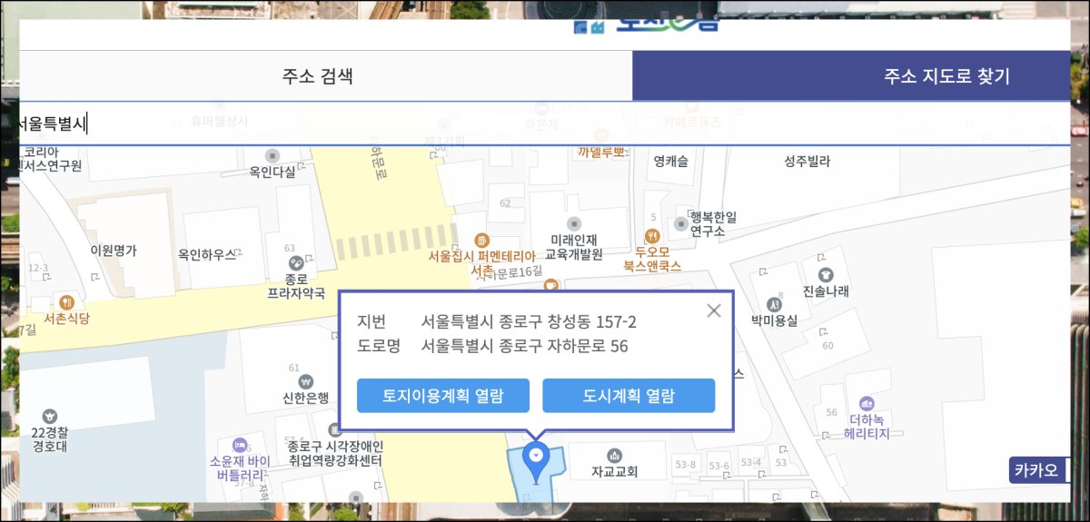This screenshot has width=1090, height=522.
Task: Select the 자교교회 church icon
Action: (x=614, y=455)
